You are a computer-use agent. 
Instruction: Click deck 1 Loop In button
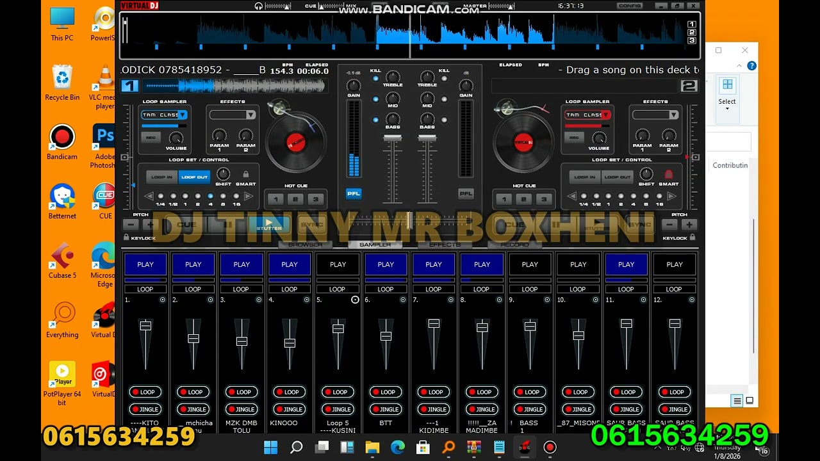tap(162, 177)
